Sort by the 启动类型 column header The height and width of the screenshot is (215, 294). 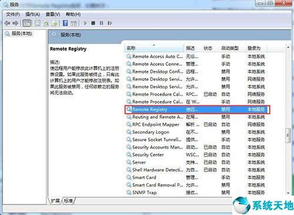point(230,48)
